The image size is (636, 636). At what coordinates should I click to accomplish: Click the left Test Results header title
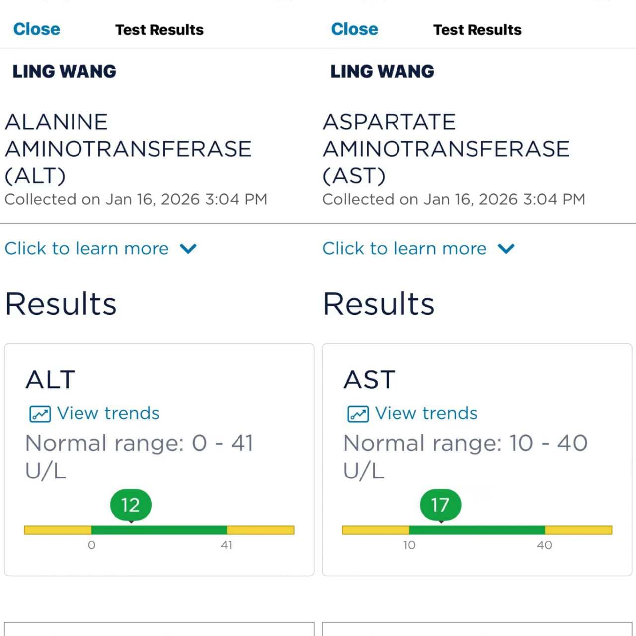[x=159, y=30]
